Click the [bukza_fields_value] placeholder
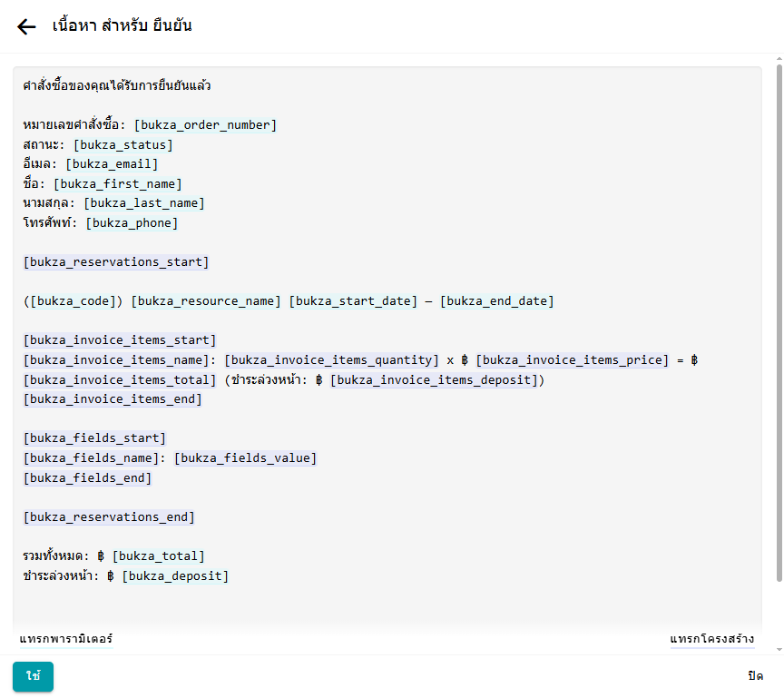Image resolution: width=784 pixels, height=698 pixels. (x=245, y=458)
